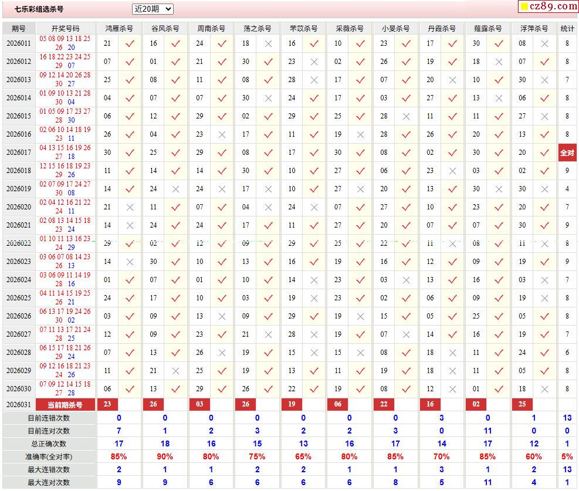Select the cross icon for 周南杀号 in row 2026016
The width and height of the screenshot is (579, 491).
point(222,134)
